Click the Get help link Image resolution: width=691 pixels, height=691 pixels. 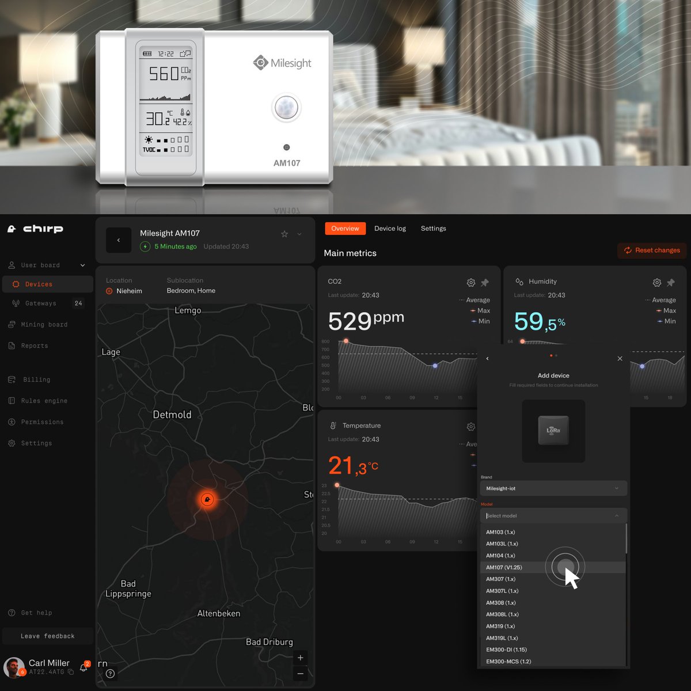pos(31,613)
